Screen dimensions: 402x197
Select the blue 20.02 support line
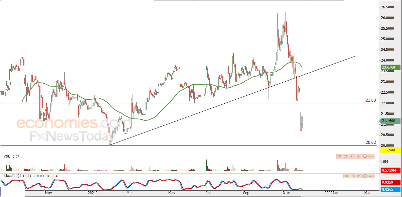click(x=187, y=145)
